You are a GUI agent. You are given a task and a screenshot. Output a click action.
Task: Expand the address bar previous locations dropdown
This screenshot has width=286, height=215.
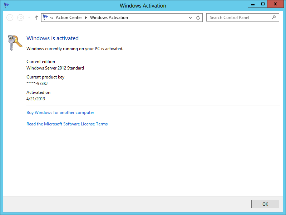pyautogui.click(x=190, y=18)
